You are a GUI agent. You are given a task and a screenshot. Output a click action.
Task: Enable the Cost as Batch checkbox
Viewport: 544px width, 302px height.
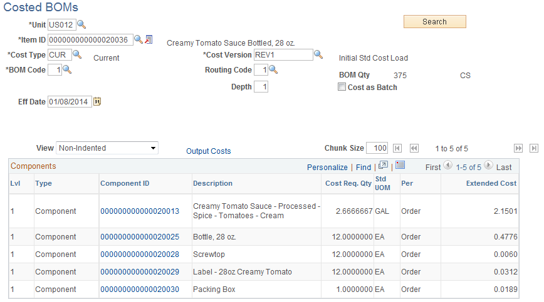[342, 87]
